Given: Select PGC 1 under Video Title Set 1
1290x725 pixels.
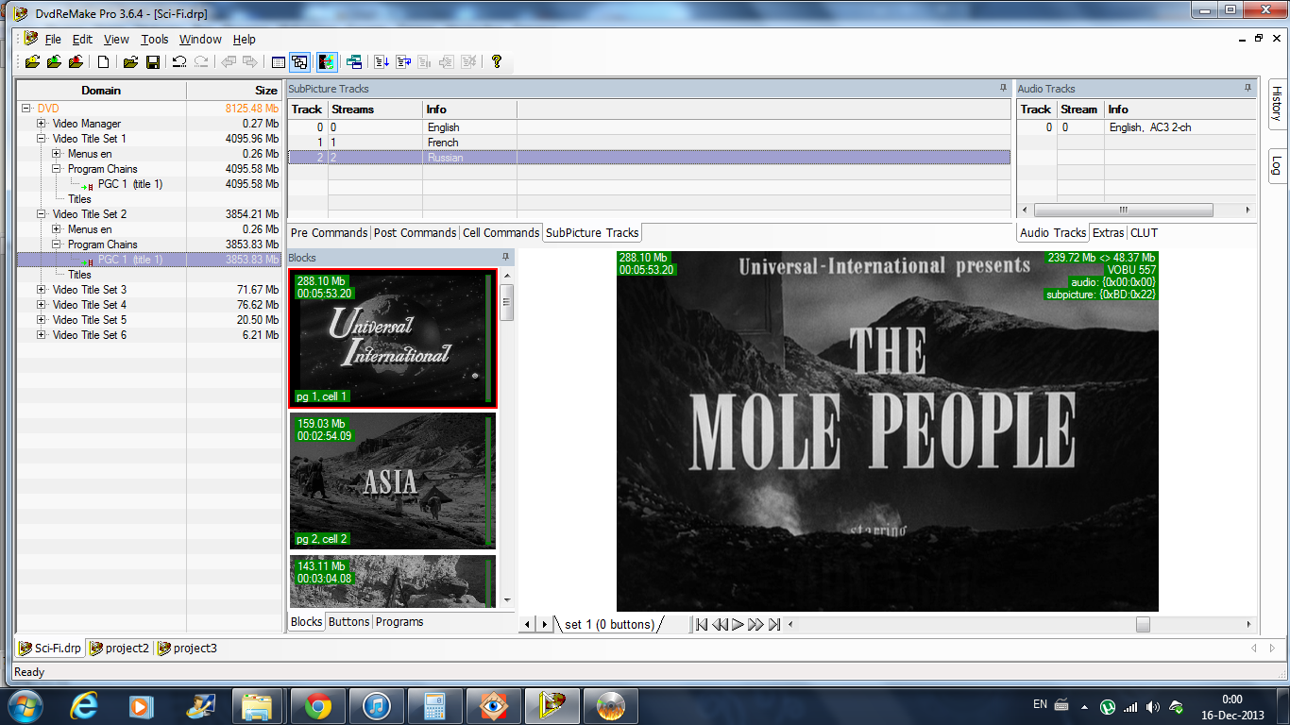Looking at the screenshot, I should [x=129, y=184].
